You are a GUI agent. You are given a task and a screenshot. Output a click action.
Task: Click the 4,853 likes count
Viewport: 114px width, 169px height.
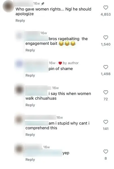tap(106, 14)
